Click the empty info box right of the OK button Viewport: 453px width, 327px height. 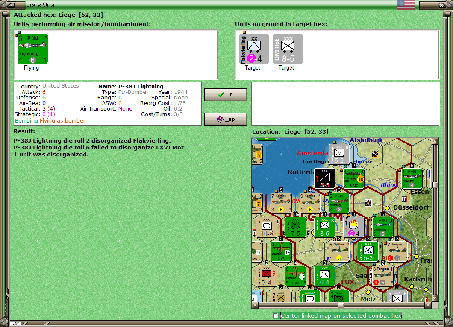point(345,104)
